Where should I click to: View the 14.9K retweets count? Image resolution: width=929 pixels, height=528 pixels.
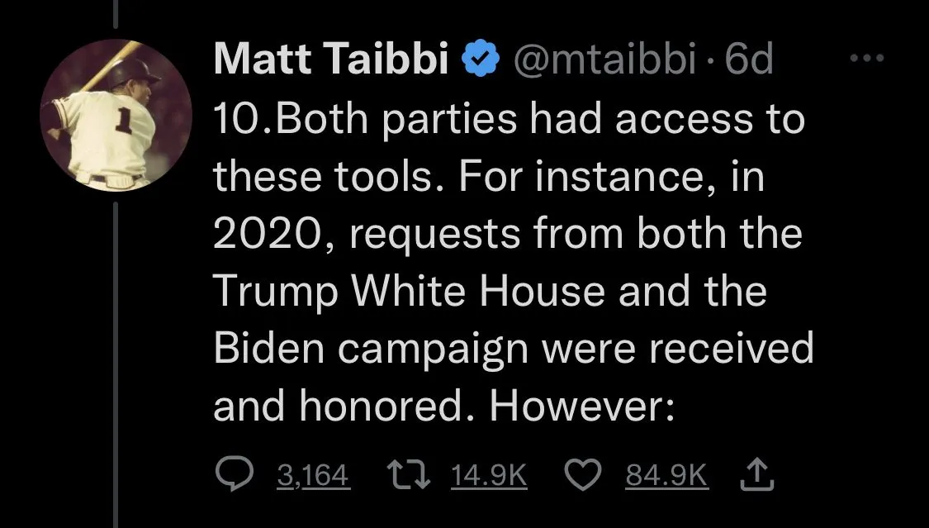pyautogui.click(x=490, y=475)
